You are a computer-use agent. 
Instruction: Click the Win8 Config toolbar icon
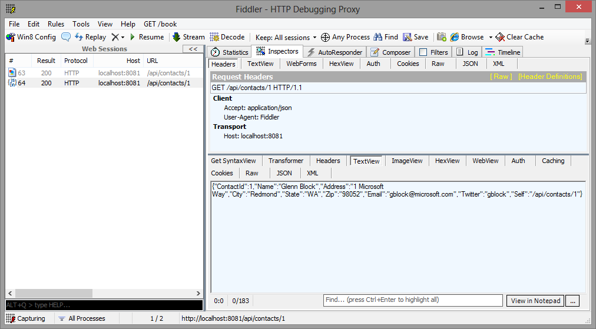(x=11, y=37)
